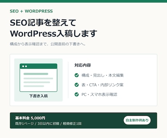Click the browser window draft illustration
This screenshot has width=167, height=138.
point(38,78)
